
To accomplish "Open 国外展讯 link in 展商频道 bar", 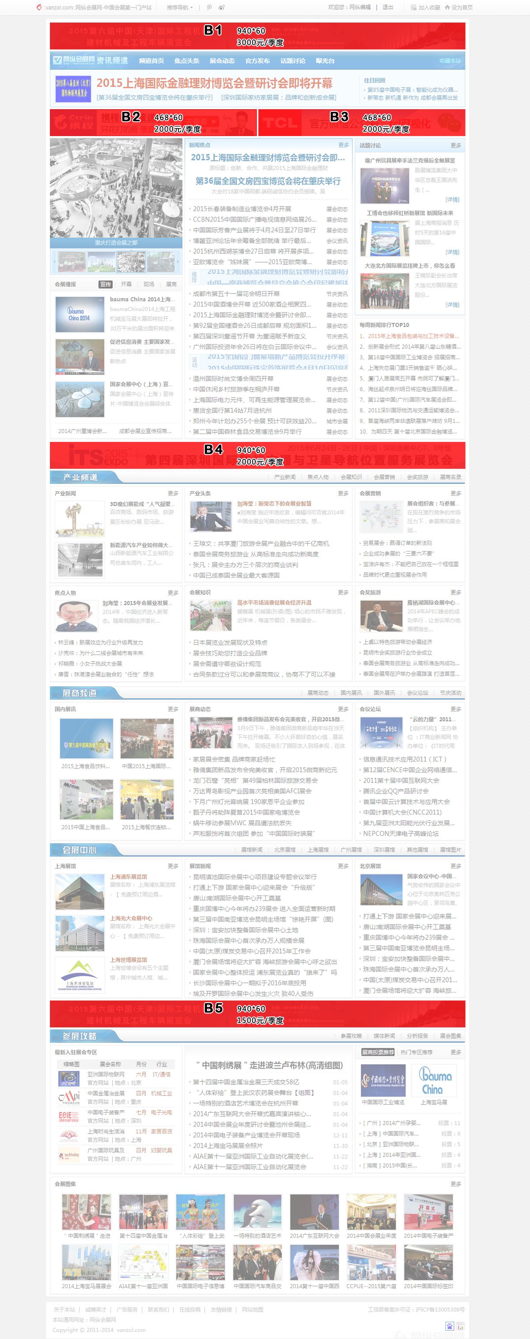I will (384, 693).
